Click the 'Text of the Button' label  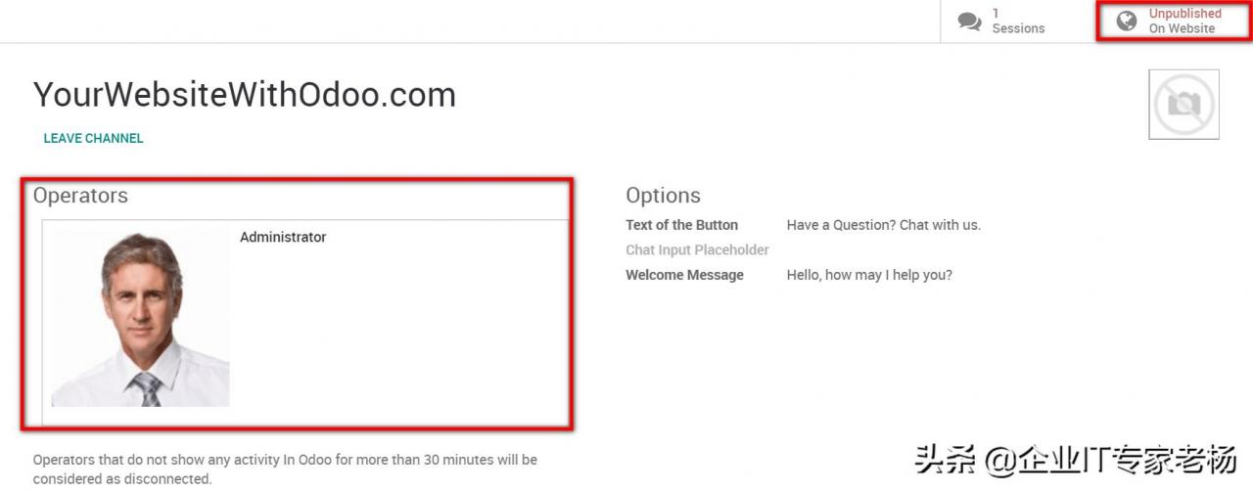coord(681,225)
